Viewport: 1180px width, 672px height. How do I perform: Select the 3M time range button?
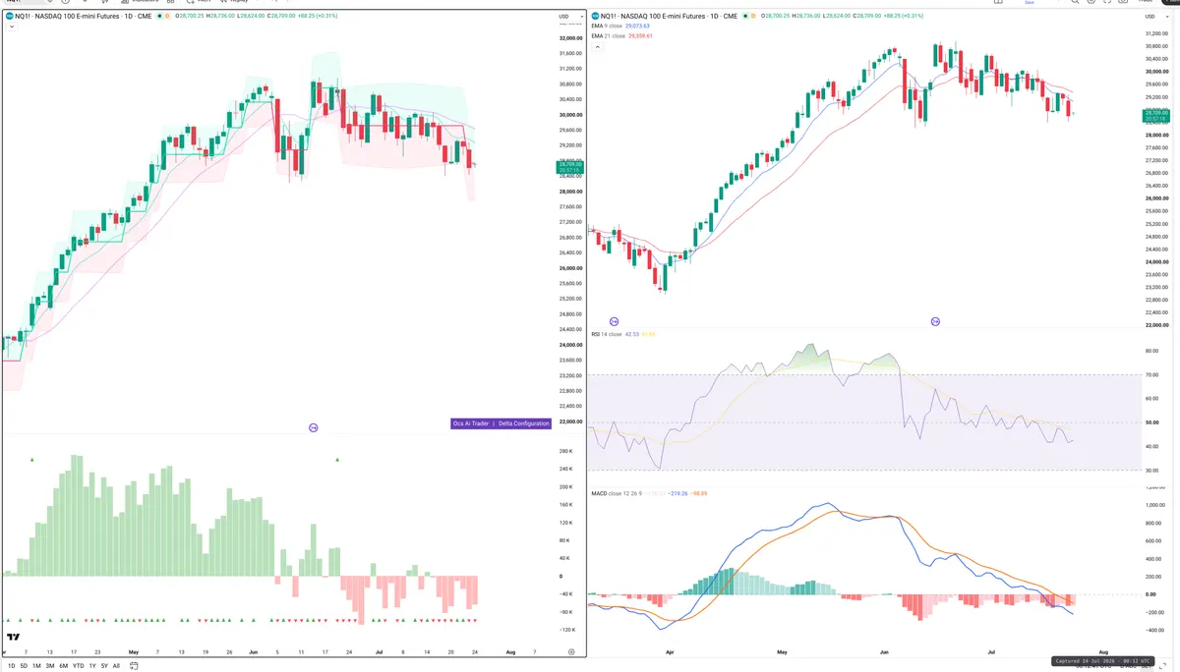(x=50, y=665)
